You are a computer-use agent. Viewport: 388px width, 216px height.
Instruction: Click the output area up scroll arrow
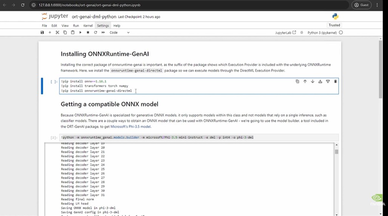[x=337, y=145]
